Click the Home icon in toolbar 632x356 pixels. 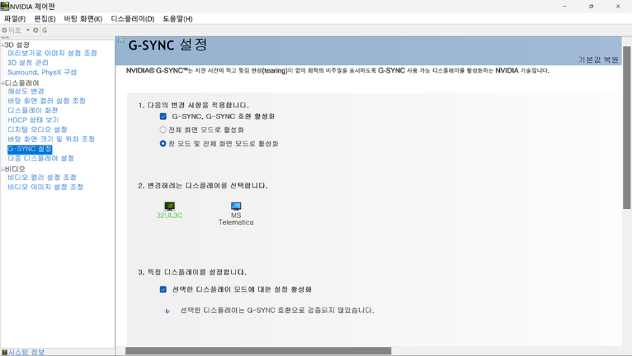[x=44, y=30]
